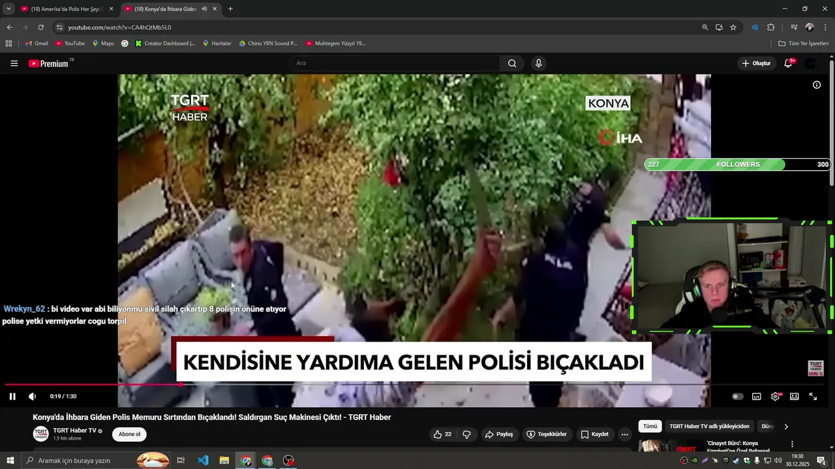
Task: Save the video with the 'Kaydet' button
Action: pyautogui.click(x=595, y=434)
